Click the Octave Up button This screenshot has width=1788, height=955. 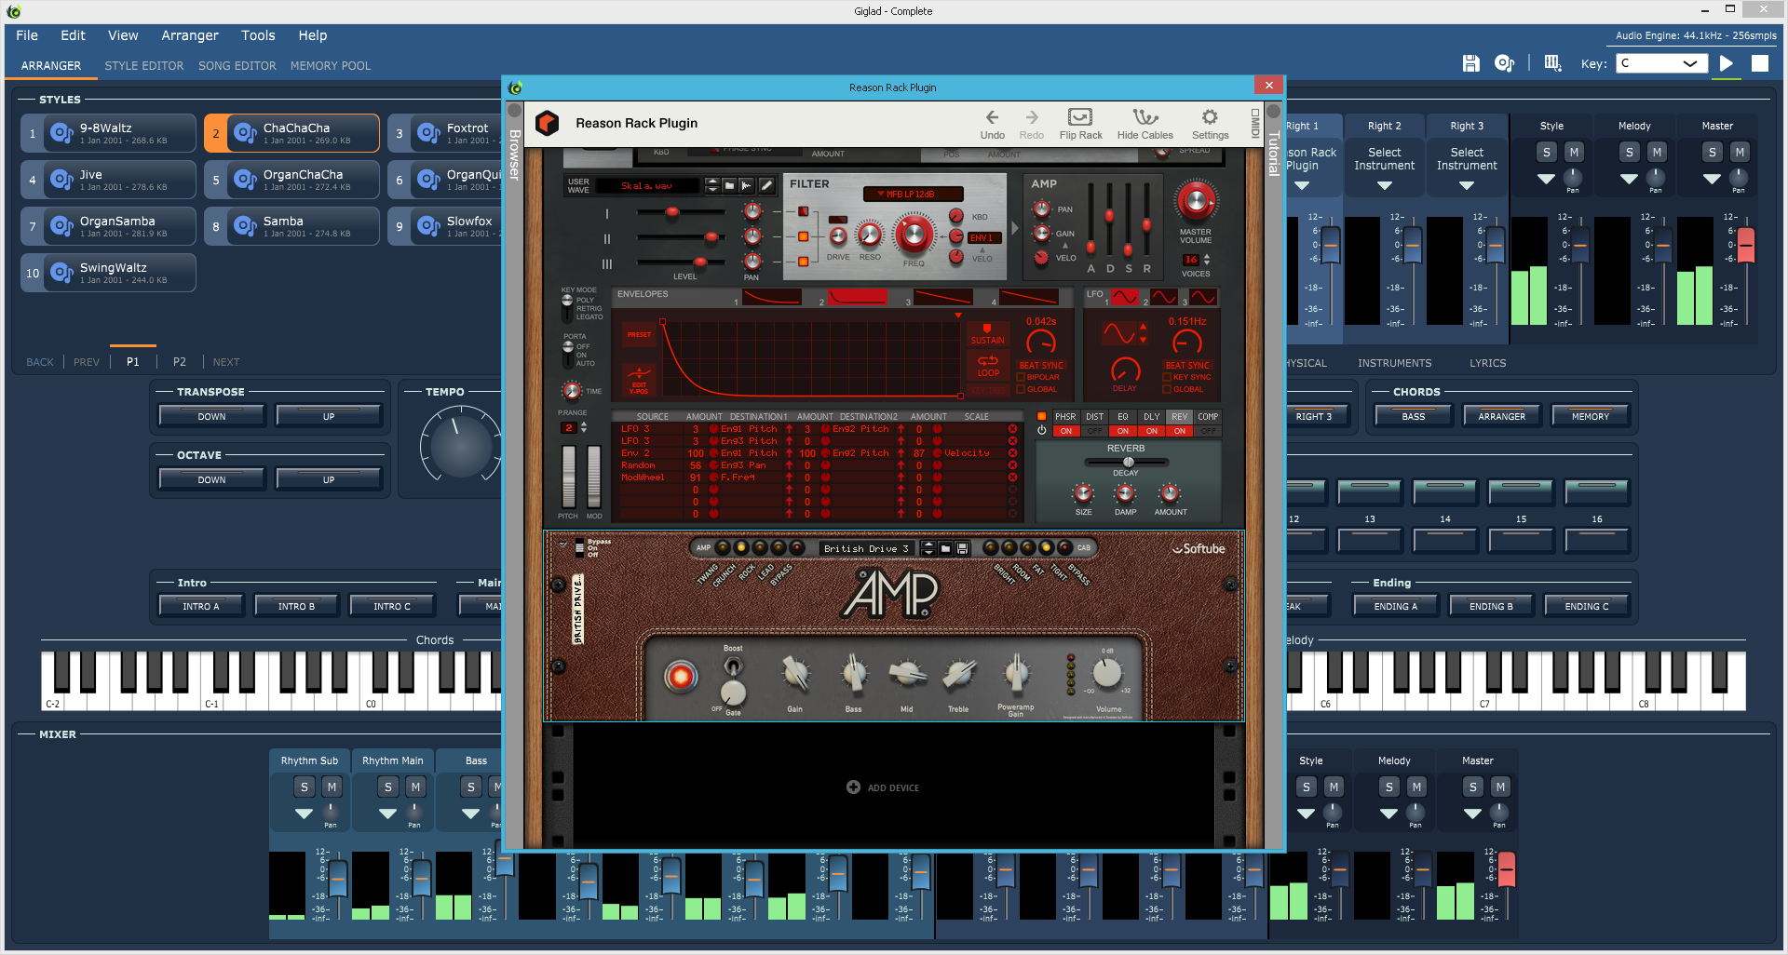click(329, 479)
